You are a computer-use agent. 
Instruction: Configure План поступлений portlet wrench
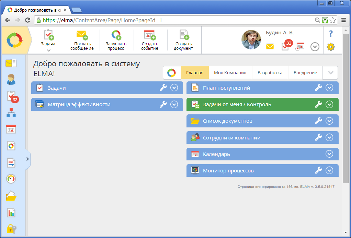318,88
